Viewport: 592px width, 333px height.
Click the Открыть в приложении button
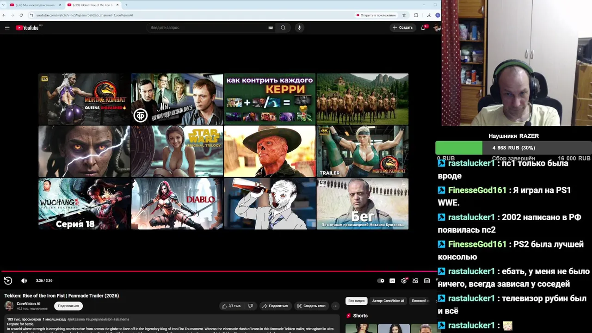click(x=376, y=15)
